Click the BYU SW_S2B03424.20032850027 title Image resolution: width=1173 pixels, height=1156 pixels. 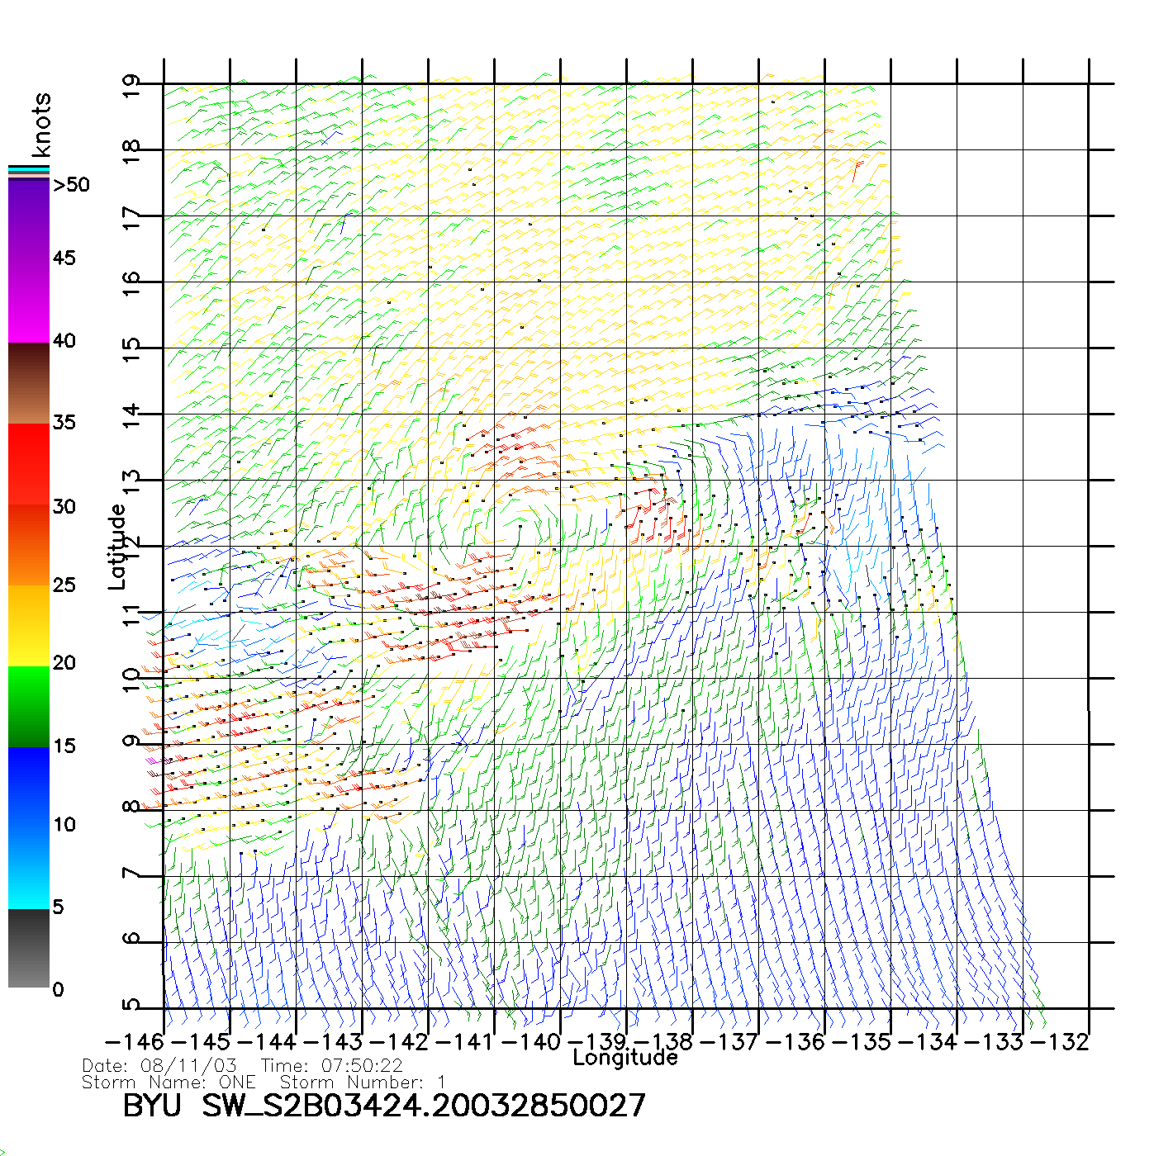click(x=384, y=1106)
